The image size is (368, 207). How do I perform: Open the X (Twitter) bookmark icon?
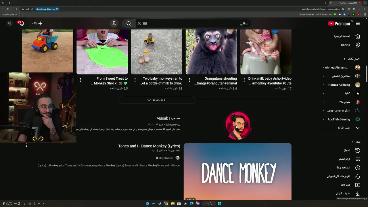pyautogui.click(x=349, y=14)
